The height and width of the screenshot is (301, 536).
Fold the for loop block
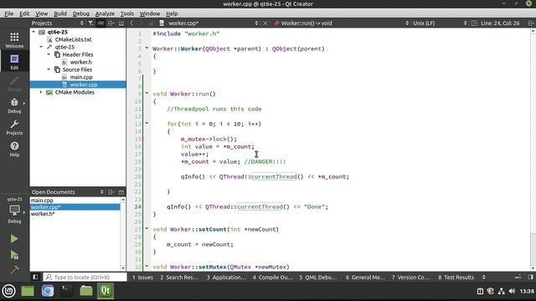[x=147, y=123]
